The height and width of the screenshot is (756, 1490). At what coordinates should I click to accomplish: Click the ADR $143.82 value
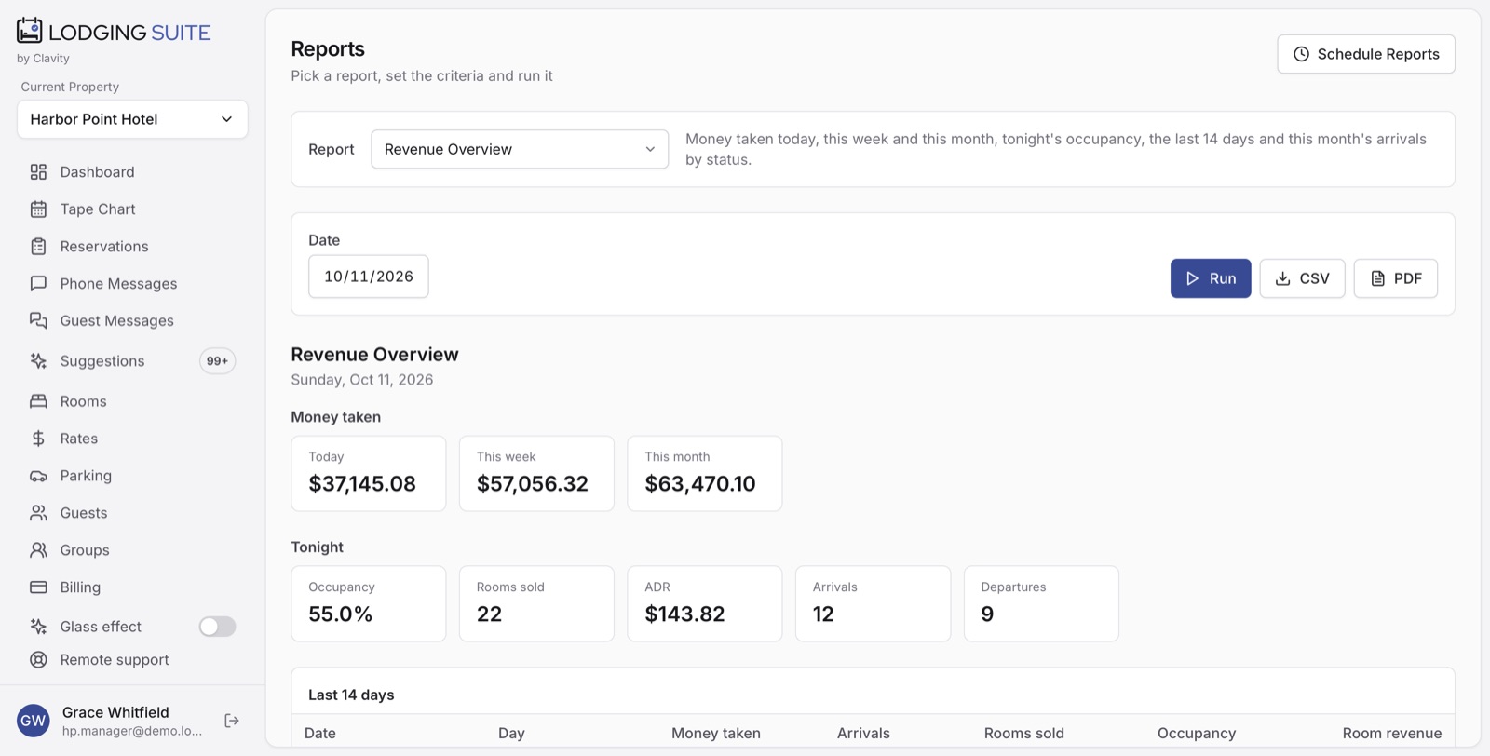click(684, 614)
